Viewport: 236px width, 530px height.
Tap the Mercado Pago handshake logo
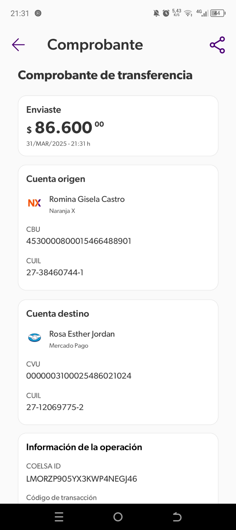(x=34, y=338)
